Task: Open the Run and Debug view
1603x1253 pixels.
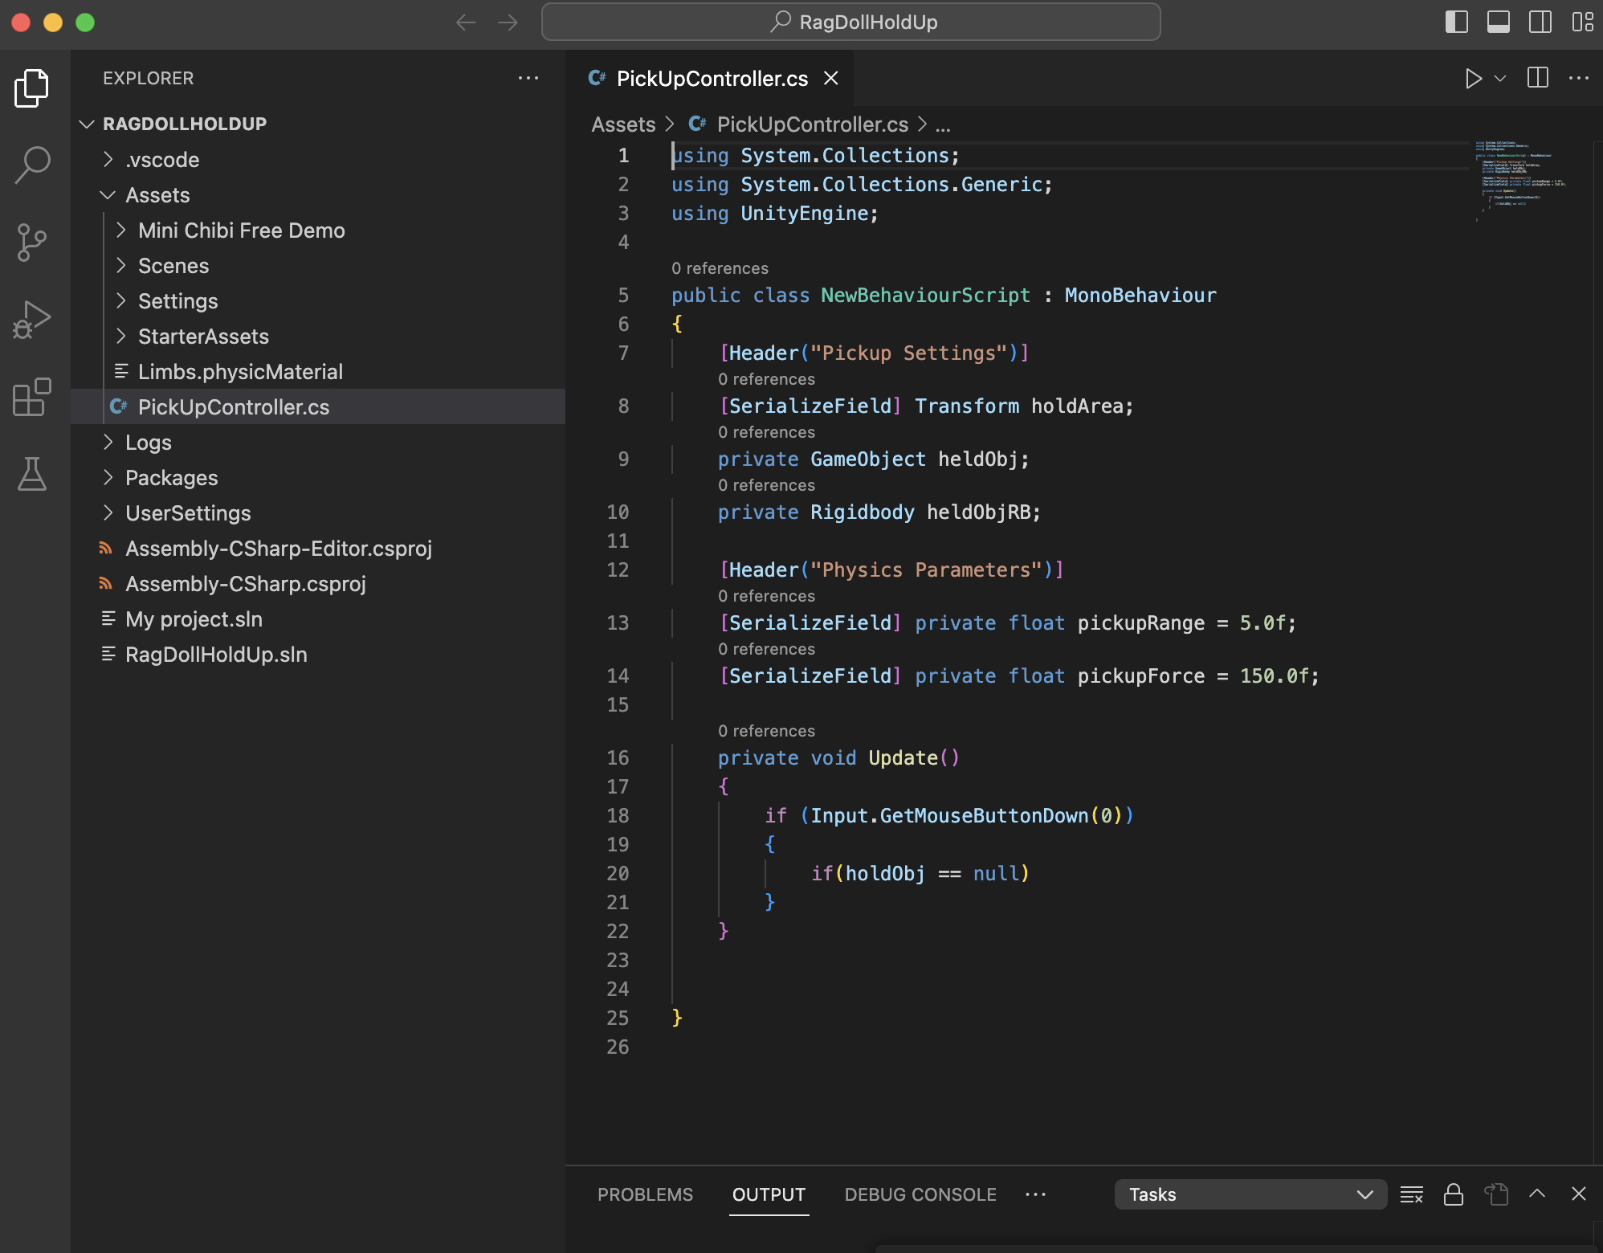Action: tap(32, 319)
